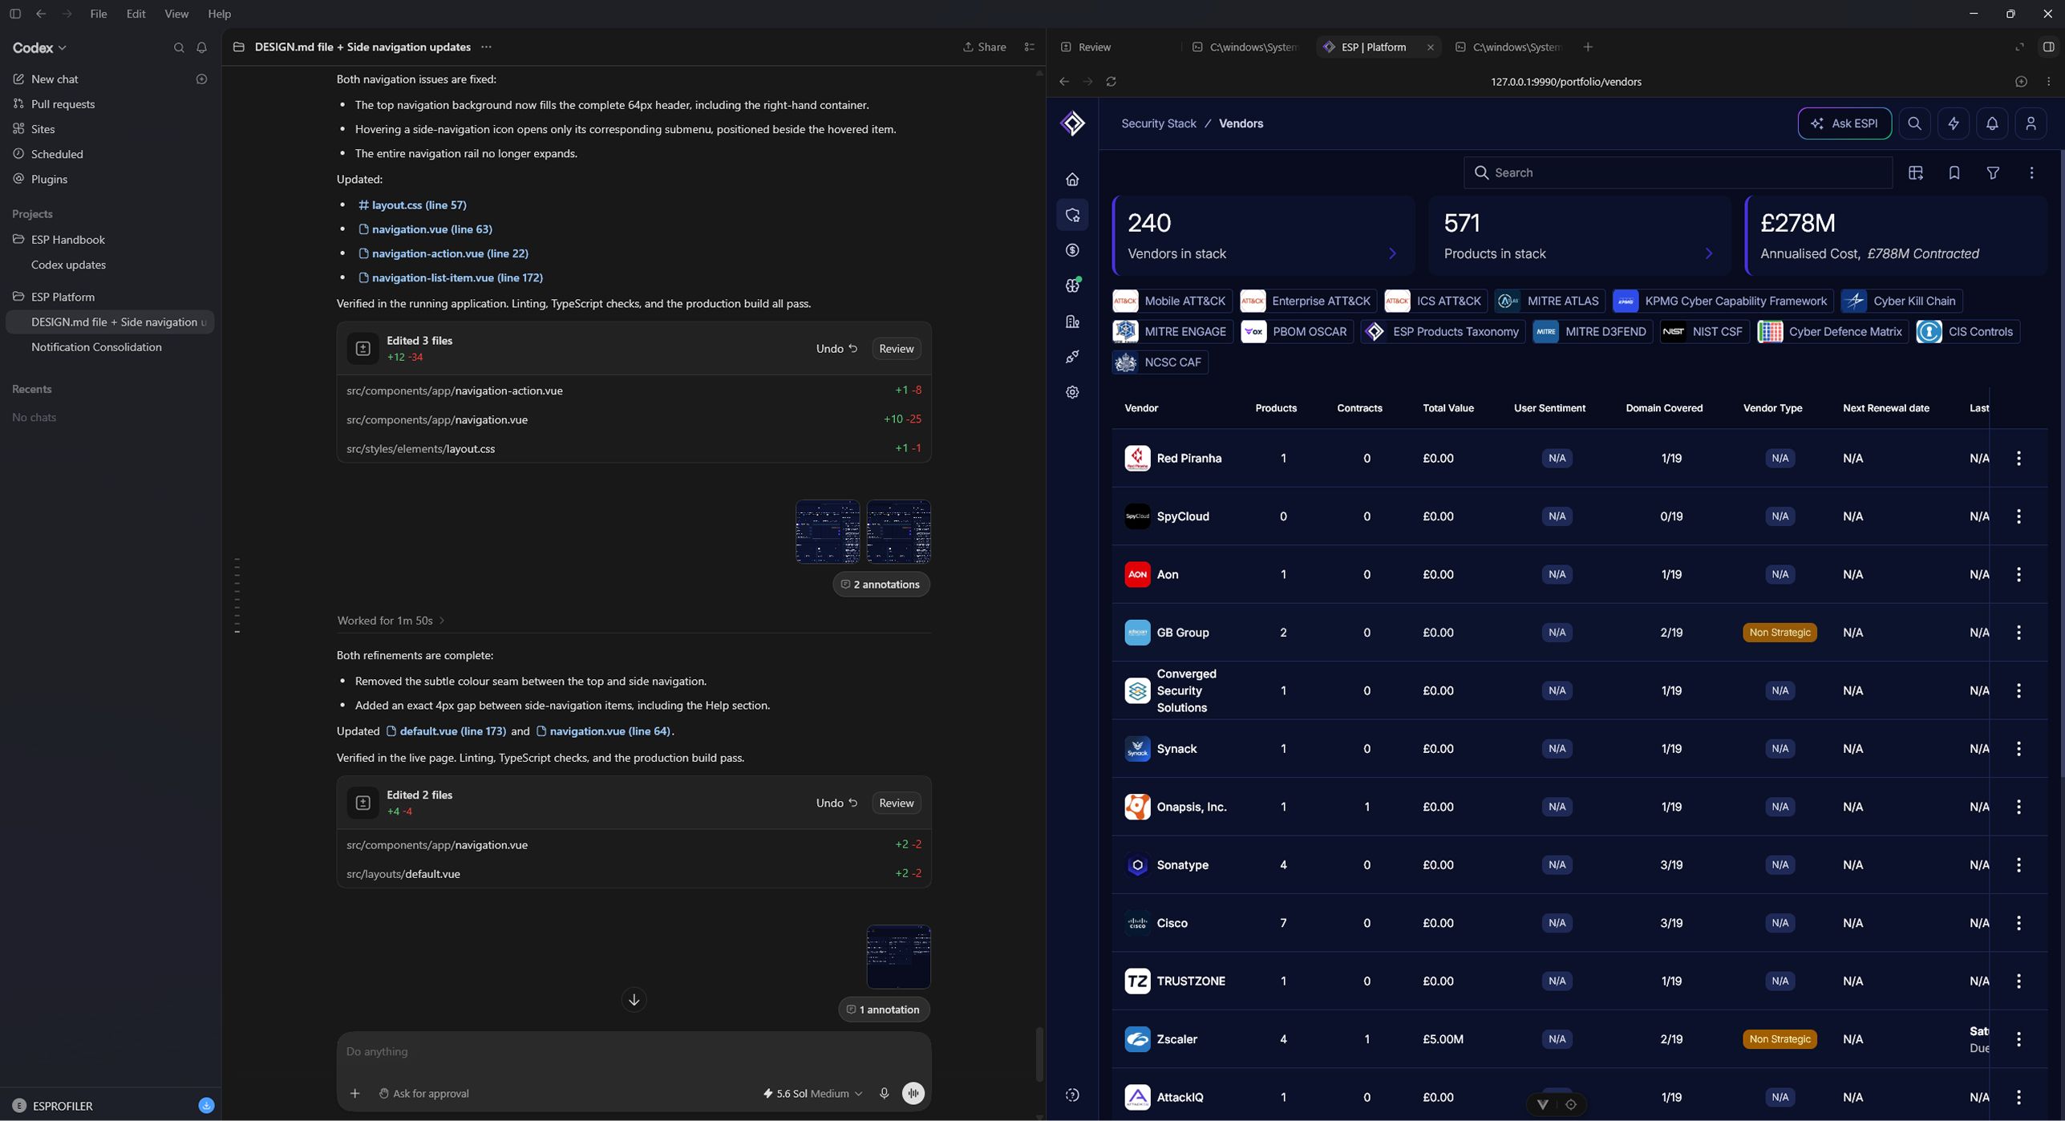The width and height of the screenshot is (2065, 1121).
Task: Close the ESP | Platform tab
Action: coord(1431,47)
